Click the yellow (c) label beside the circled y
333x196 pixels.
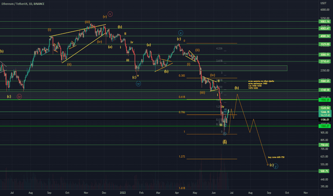coord(272,165)
